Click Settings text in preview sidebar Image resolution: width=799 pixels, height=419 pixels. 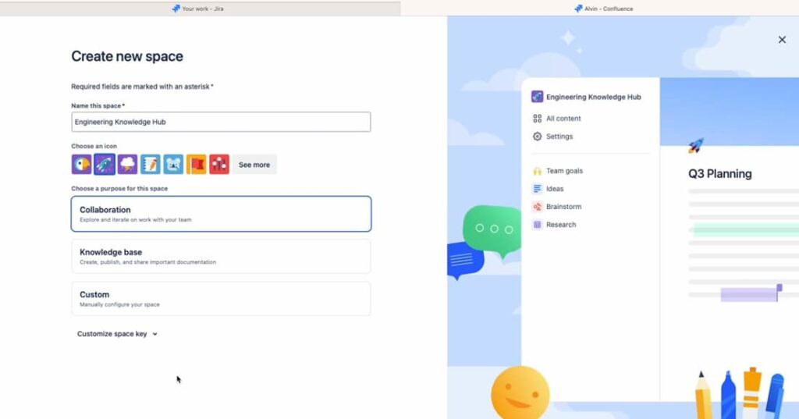pyautogui.click(x=559, y=136)
